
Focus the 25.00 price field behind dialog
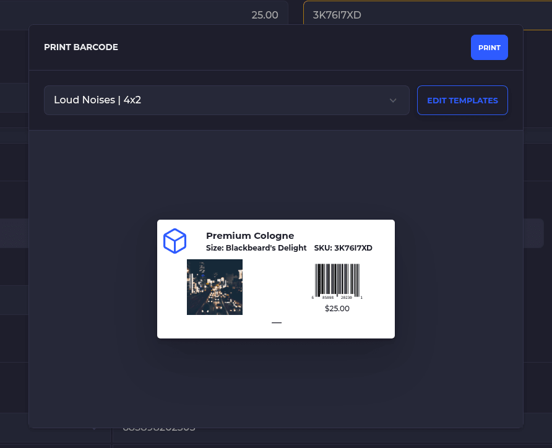144,15
